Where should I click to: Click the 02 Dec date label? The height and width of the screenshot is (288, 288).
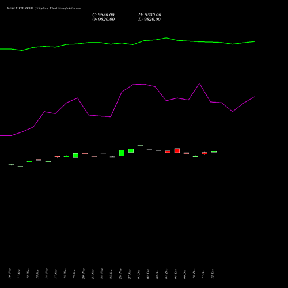pyautogui.click(x=148, y=274)
